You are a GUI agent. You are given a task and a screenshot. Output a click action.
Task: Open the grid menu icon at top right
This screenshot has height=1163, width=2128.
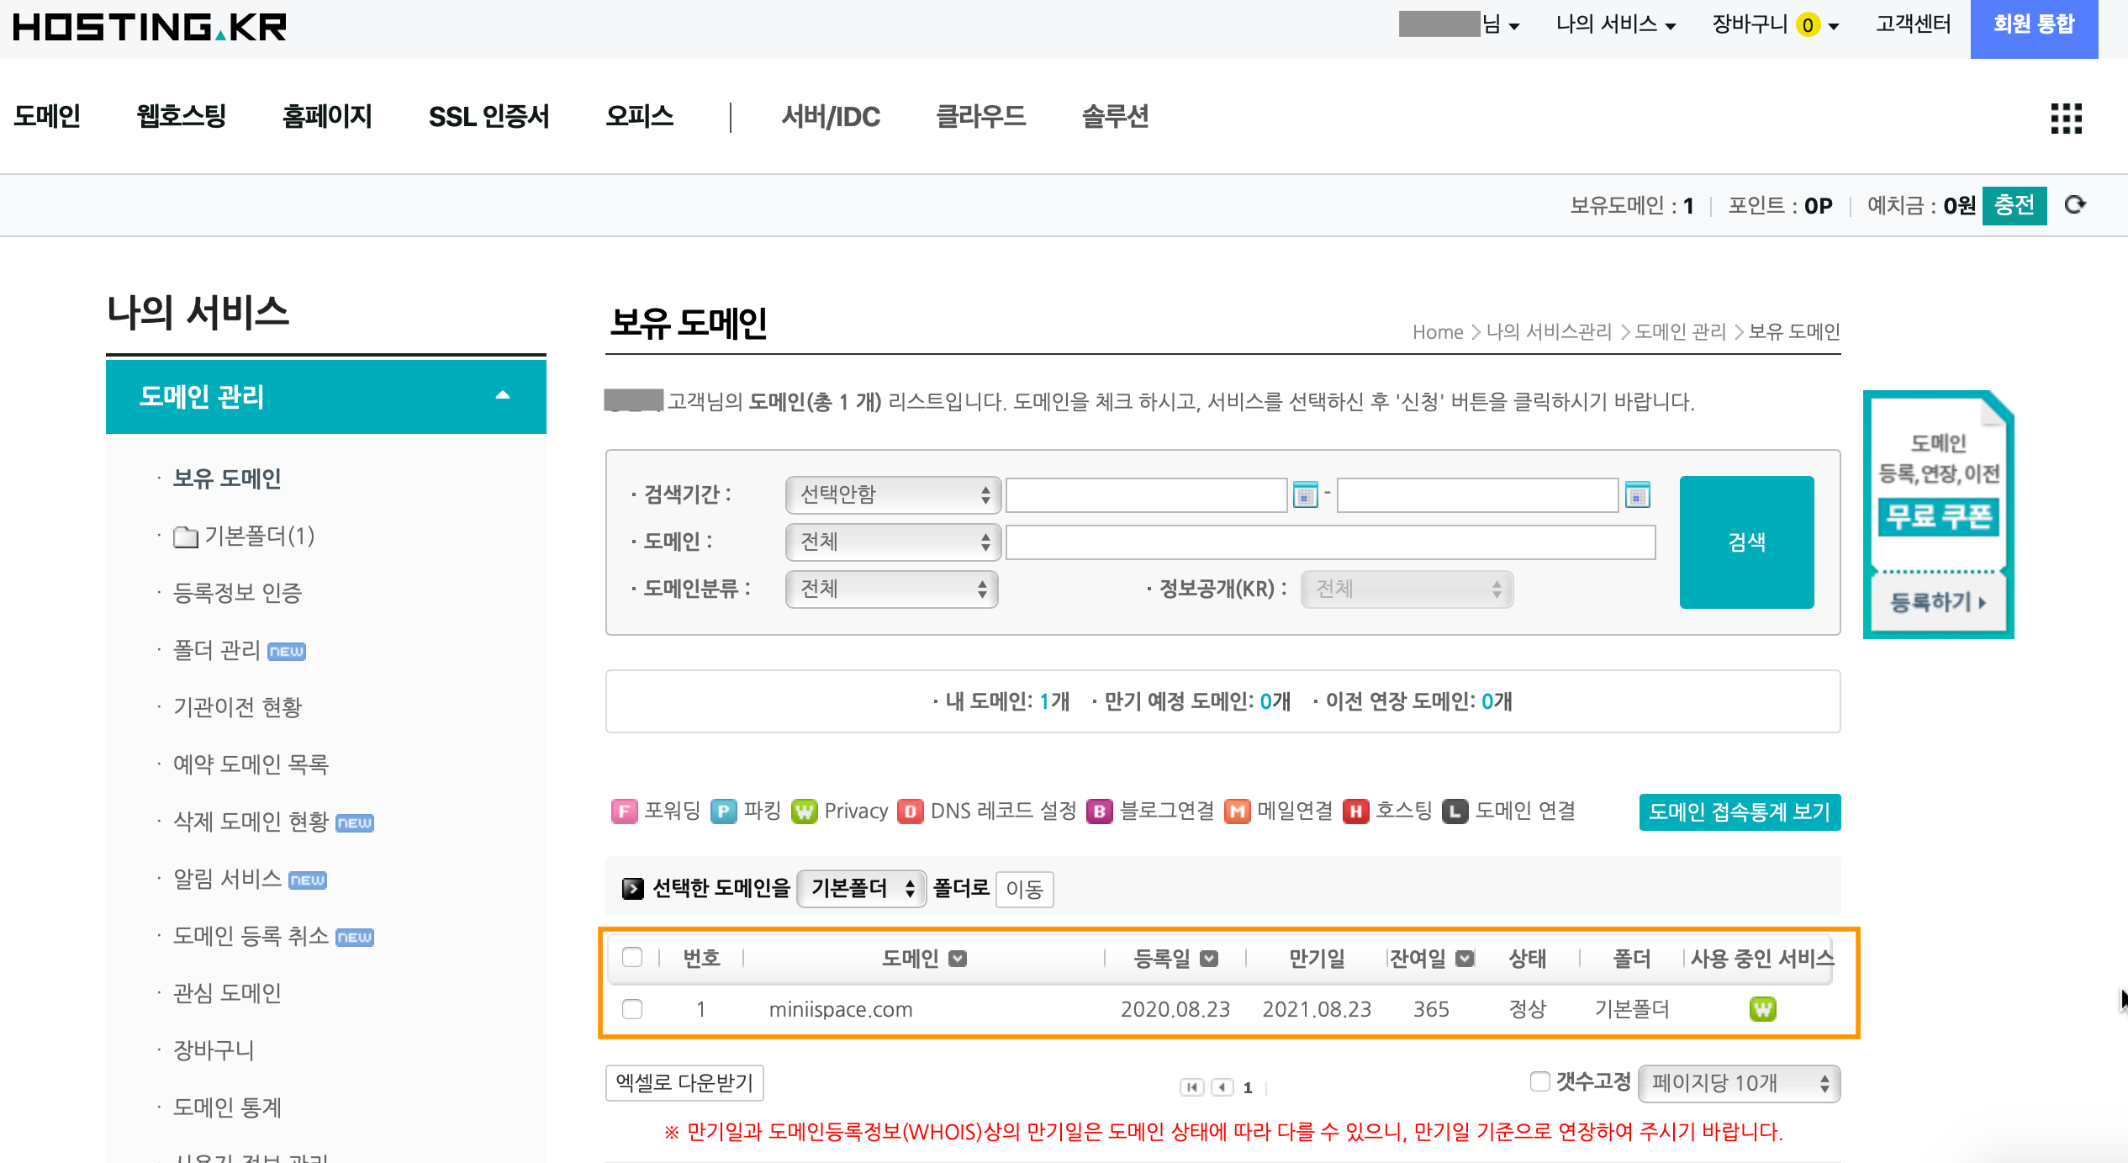[x=2066, y=119]
